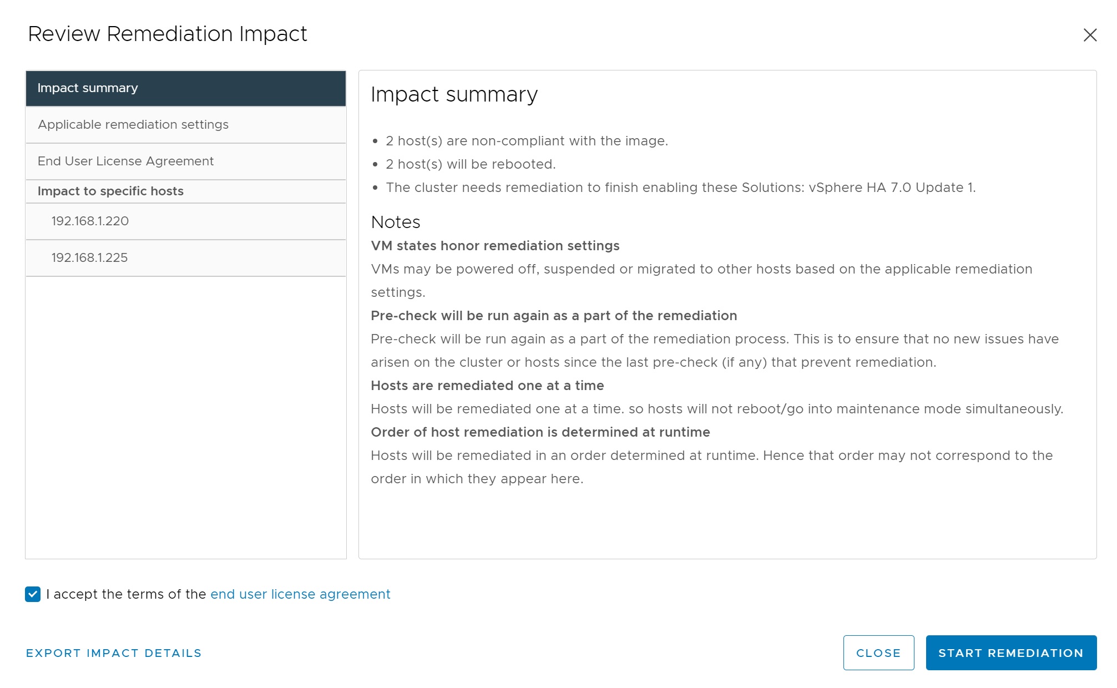Click the vSphere HA 7.0 Update 1 bullet
This screenshot has width=1117, height=688.
tap(680, 188)
